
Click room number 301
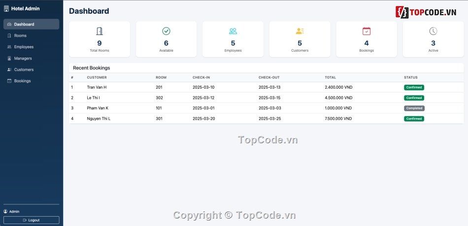160,119
